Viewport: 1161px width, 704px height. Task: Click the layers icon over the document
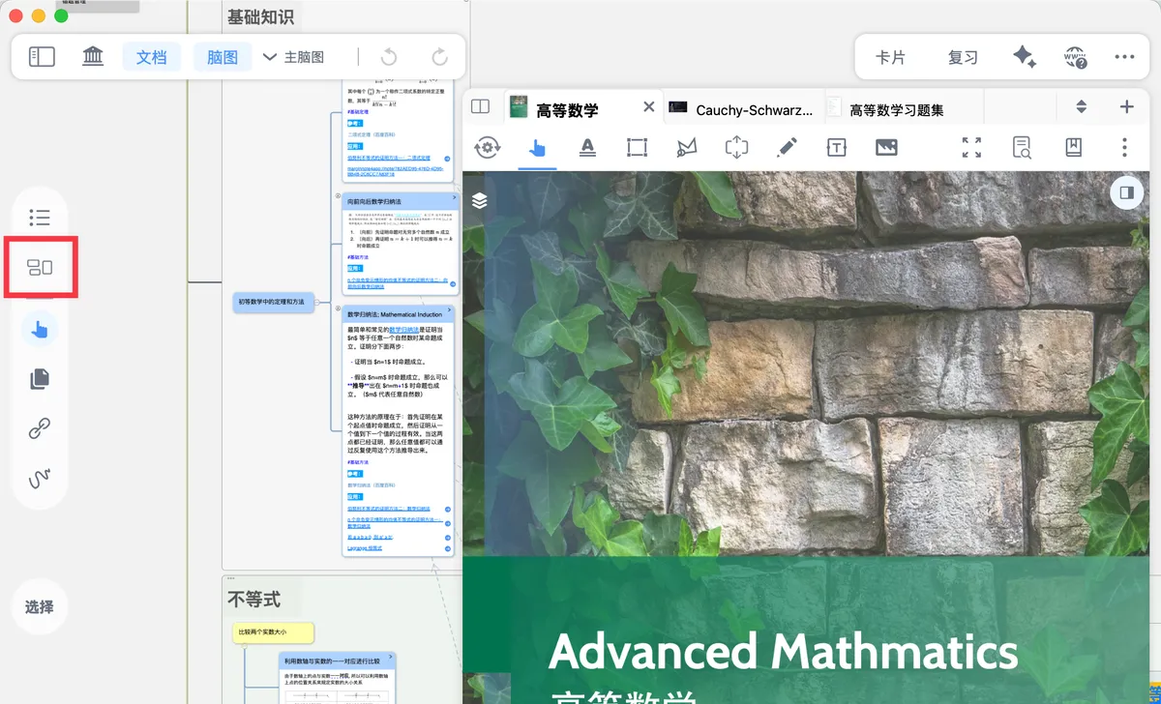click(480, 200)
